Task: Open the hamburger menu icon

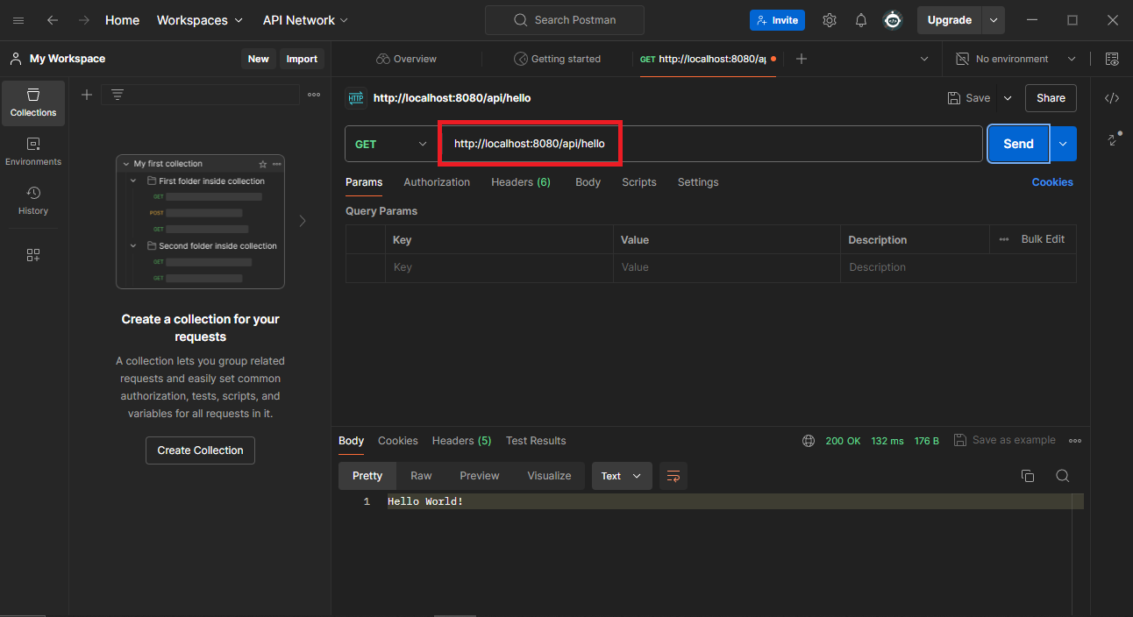Action: point(18,20)
